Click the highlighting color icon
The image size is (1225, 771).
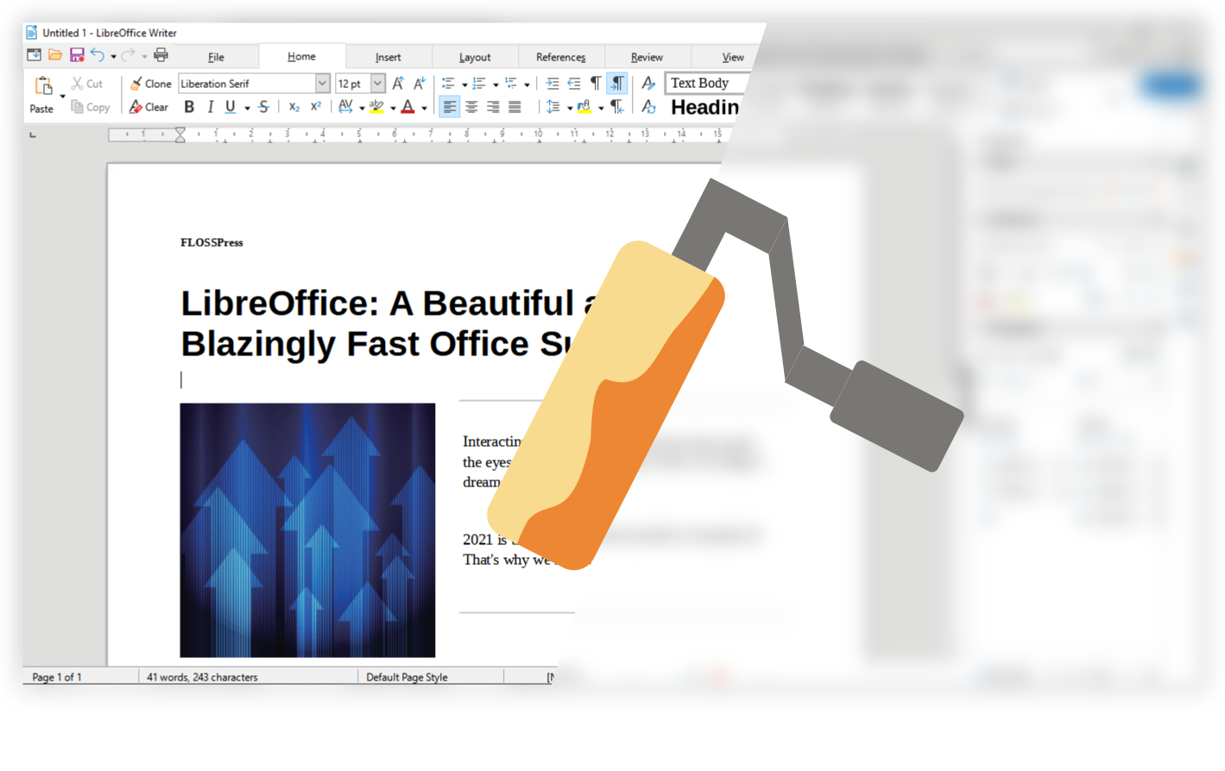[377, 107]
